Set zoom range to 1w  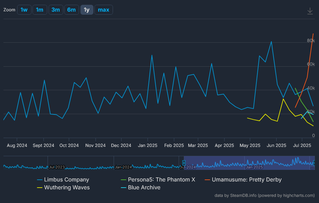tap(24, 10)
